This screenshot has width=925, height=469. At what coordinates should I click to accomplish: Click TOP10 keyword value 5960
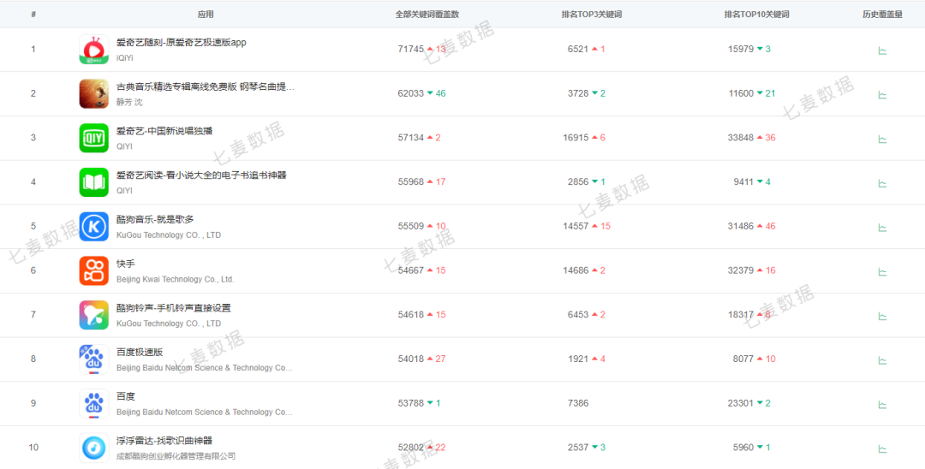pos(743,448)
